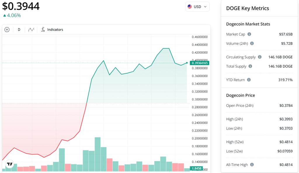299x173 pixels.
Task: Click the 0.20000000 price axis label
Action: (x=200, y=139)
